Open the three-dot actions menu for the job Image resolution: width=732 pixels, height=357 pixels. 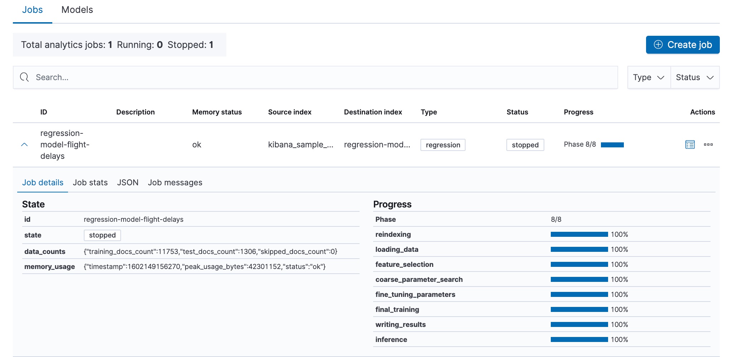[708, 145]
